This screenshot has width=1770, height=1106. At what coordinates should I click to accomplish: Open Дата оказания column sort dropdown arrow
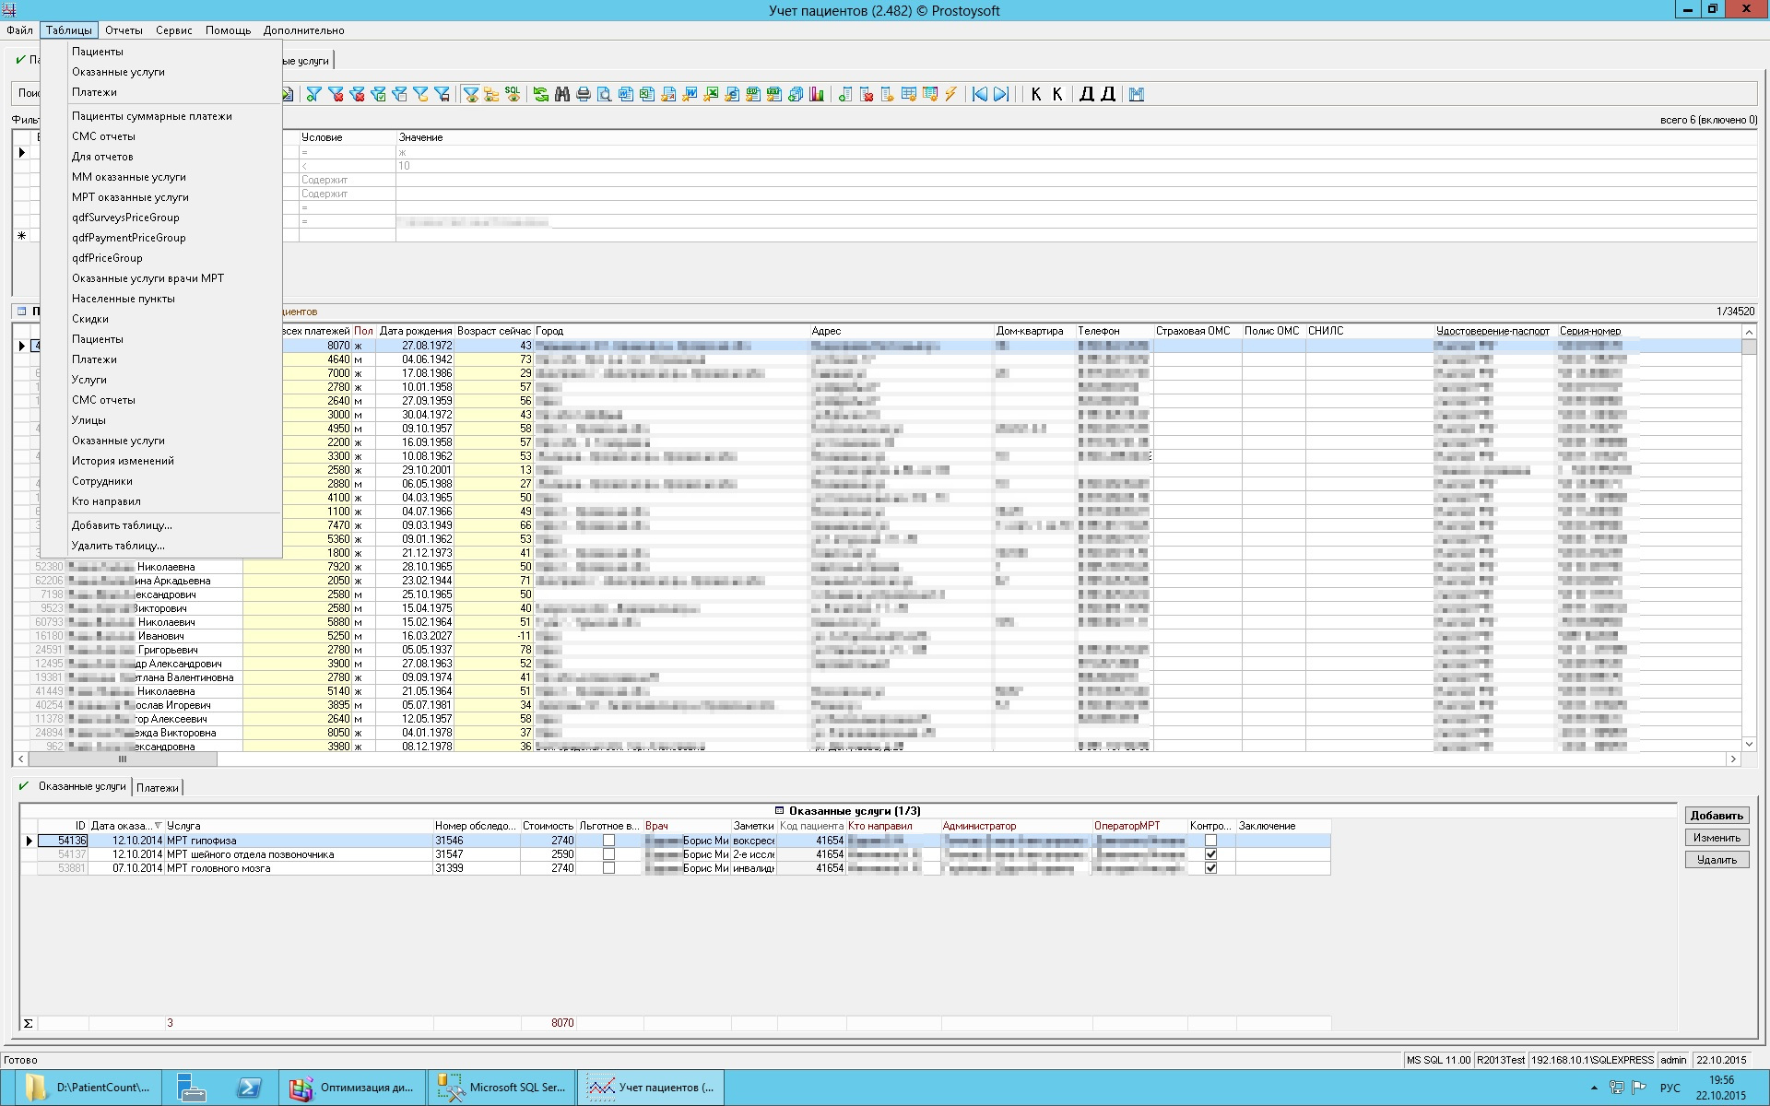(x=159, y=826)
